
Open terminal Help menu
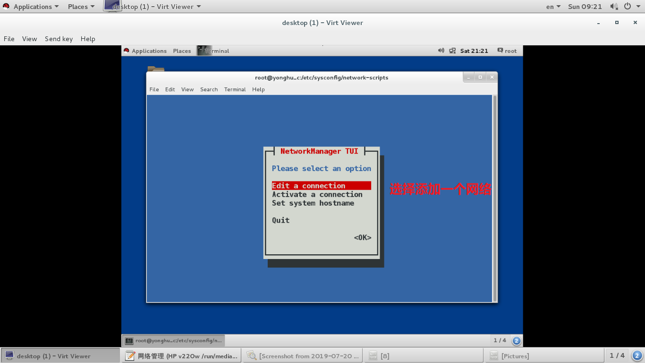pos(258,89)
